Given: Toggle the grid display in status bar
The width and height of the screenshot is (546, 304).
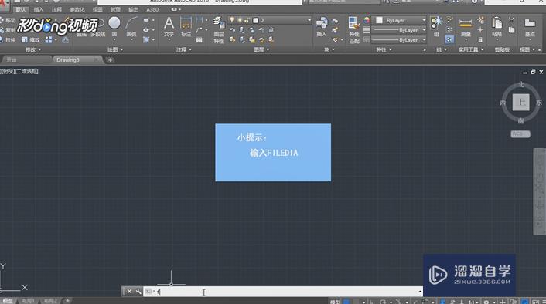Looking at the screenshot, I should [346, 302].
